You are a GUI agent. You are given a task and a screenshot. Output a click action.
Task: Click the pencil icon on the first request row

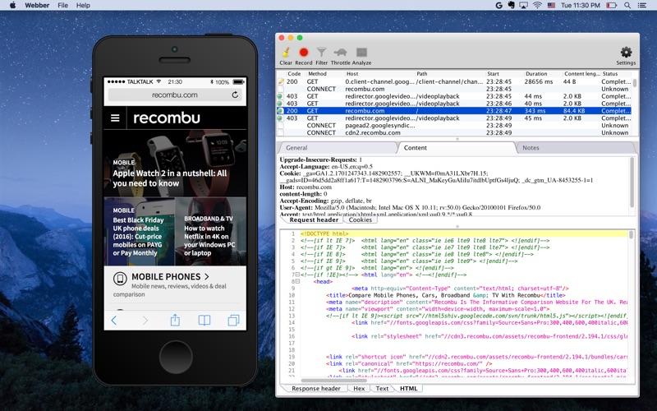tap(281, 81)
